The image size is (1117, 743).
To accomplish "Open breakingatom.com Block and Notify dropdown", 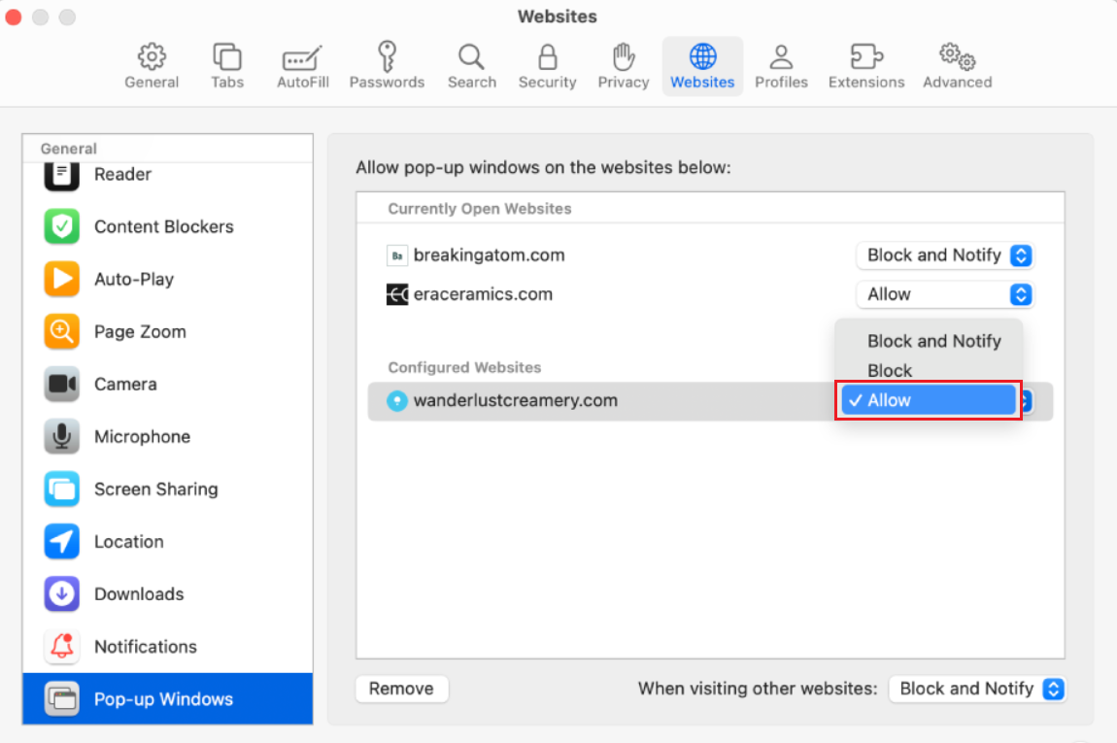I will tap(945, 255).
